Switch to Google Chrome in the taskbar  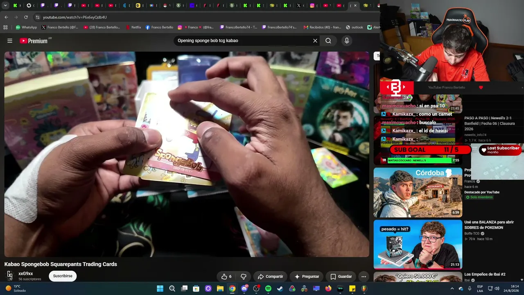click(232, 288)
